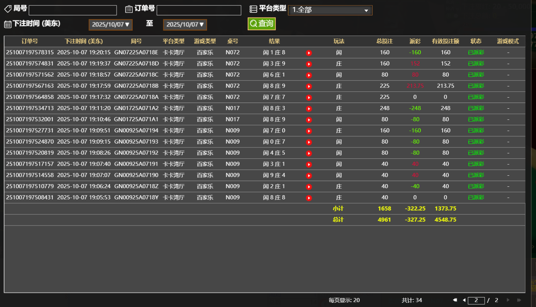The image size is (536, 307).
Task: Open the start date picker
Action: tap(110, 25)
